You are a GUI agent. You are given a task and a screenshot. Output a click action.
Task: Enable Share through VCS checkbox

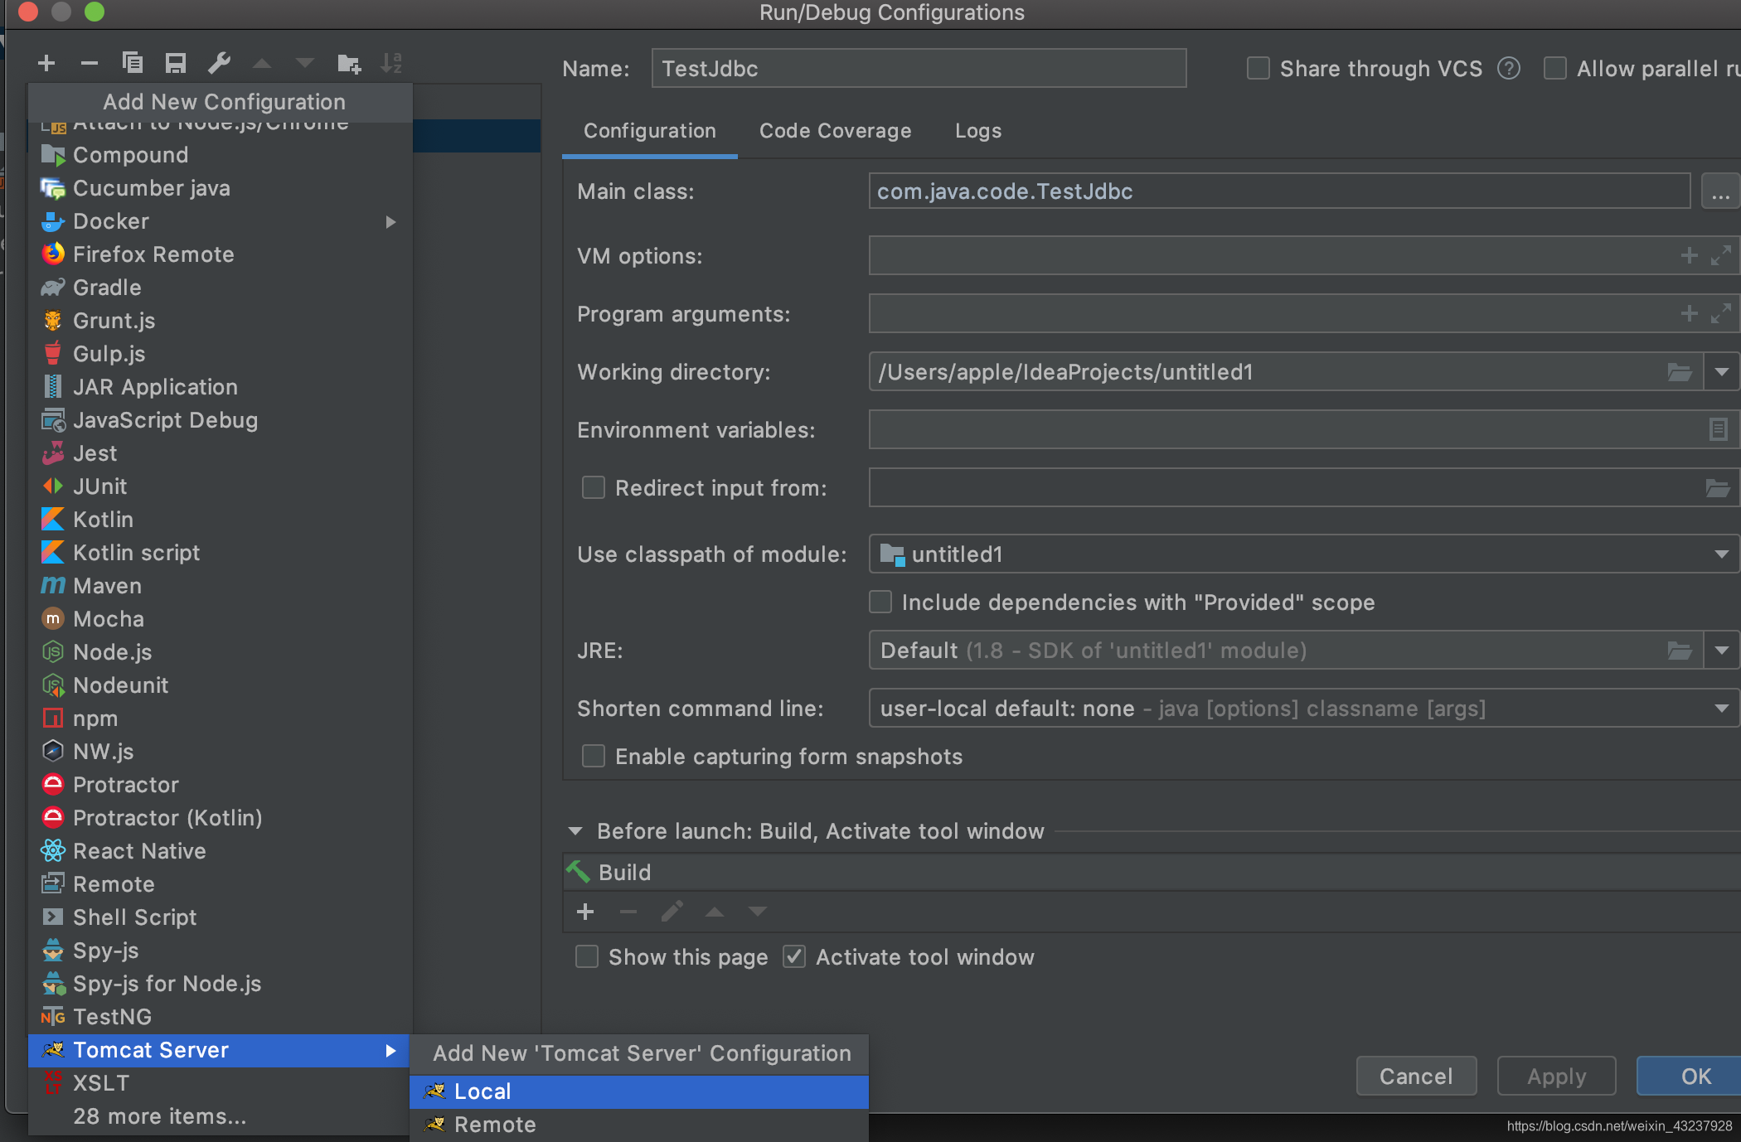pos(1258,68)
